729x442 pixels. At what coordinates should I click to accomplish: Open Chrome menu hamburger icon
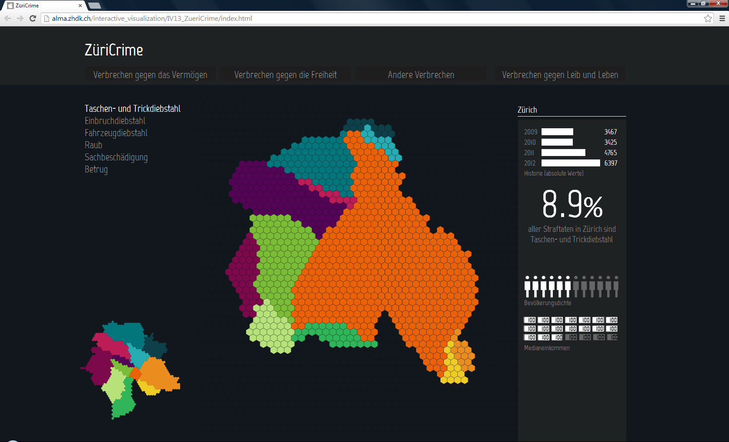click(722, 18)
